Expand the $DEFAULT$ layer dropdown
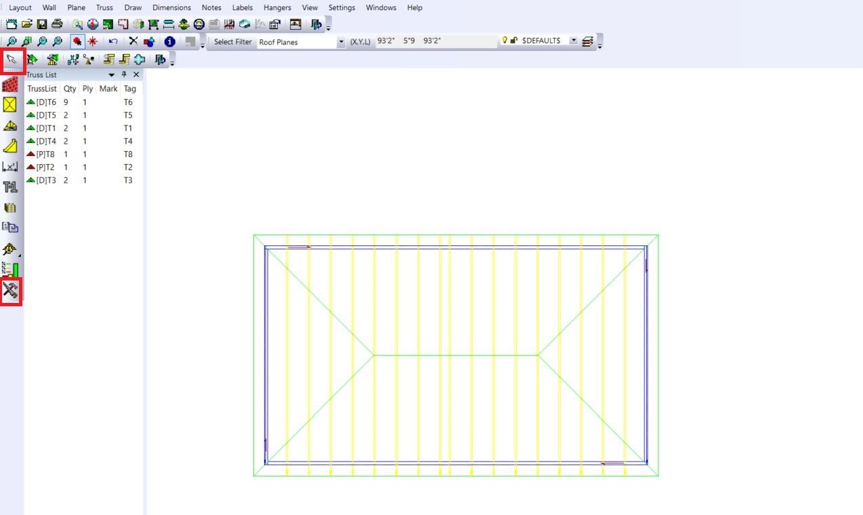Image resolution: width=863 pixels, height=515 pixels. click(x=574, y=41)
